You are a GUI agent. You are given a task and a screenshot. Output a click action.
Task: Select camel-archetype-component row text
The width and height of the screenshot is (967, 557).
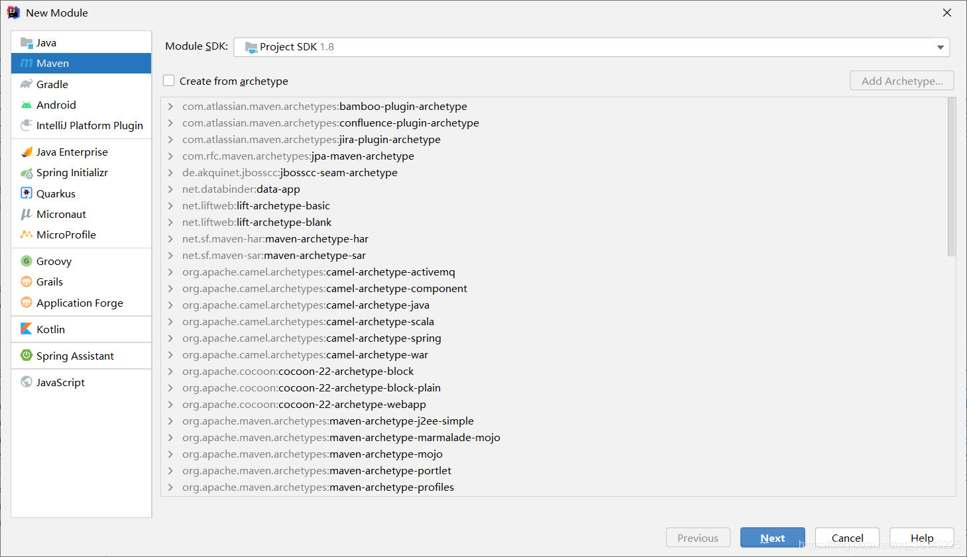[325, 289]
